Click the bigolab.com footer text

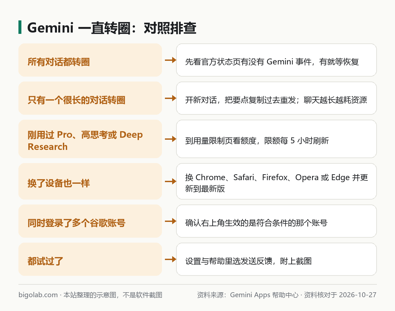(x=38, y=295)
